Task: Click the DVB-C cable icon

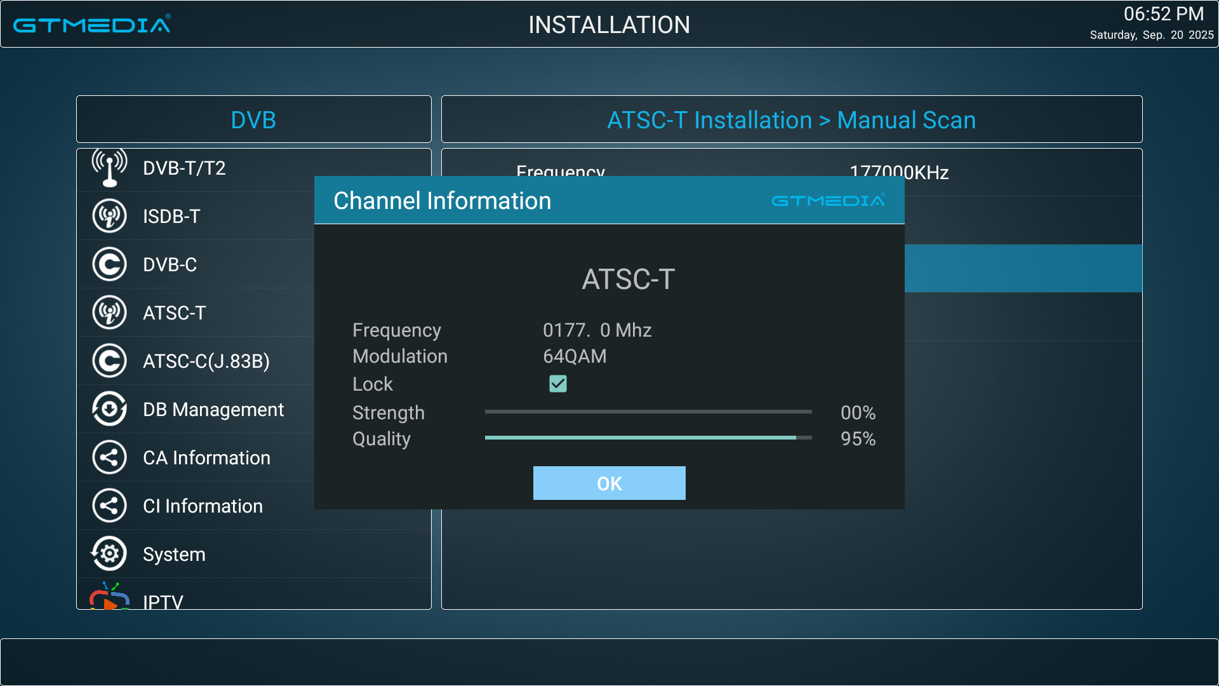Action: coord(109,264)
